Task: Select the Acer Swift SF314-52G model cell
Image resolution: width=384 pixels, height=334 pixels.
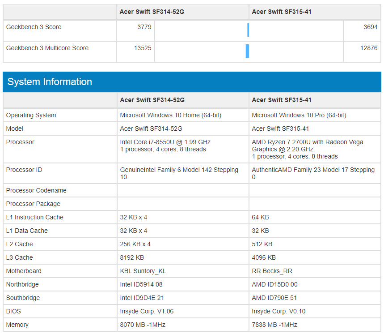Action: point(183,129)
